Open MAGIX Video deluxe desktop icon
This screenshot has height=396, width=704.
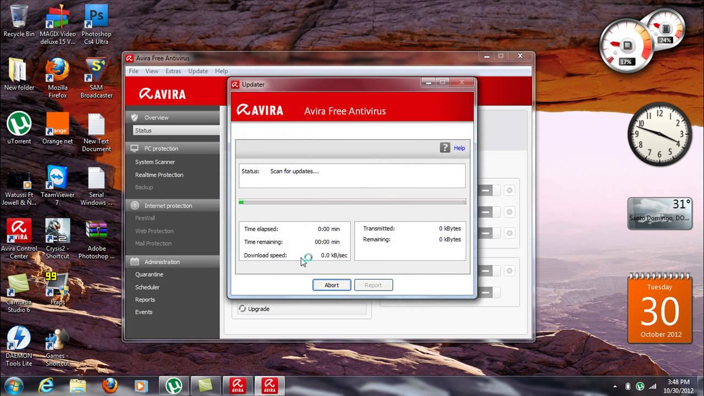click(x=57, y=24)
